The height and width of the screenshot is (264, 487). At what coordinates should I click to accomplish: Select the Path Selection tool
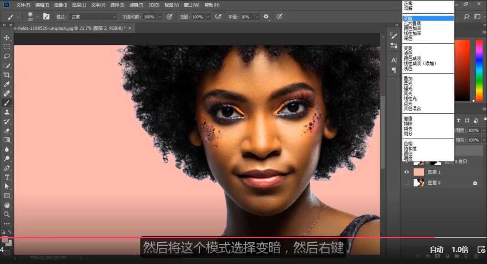[7, 187]
